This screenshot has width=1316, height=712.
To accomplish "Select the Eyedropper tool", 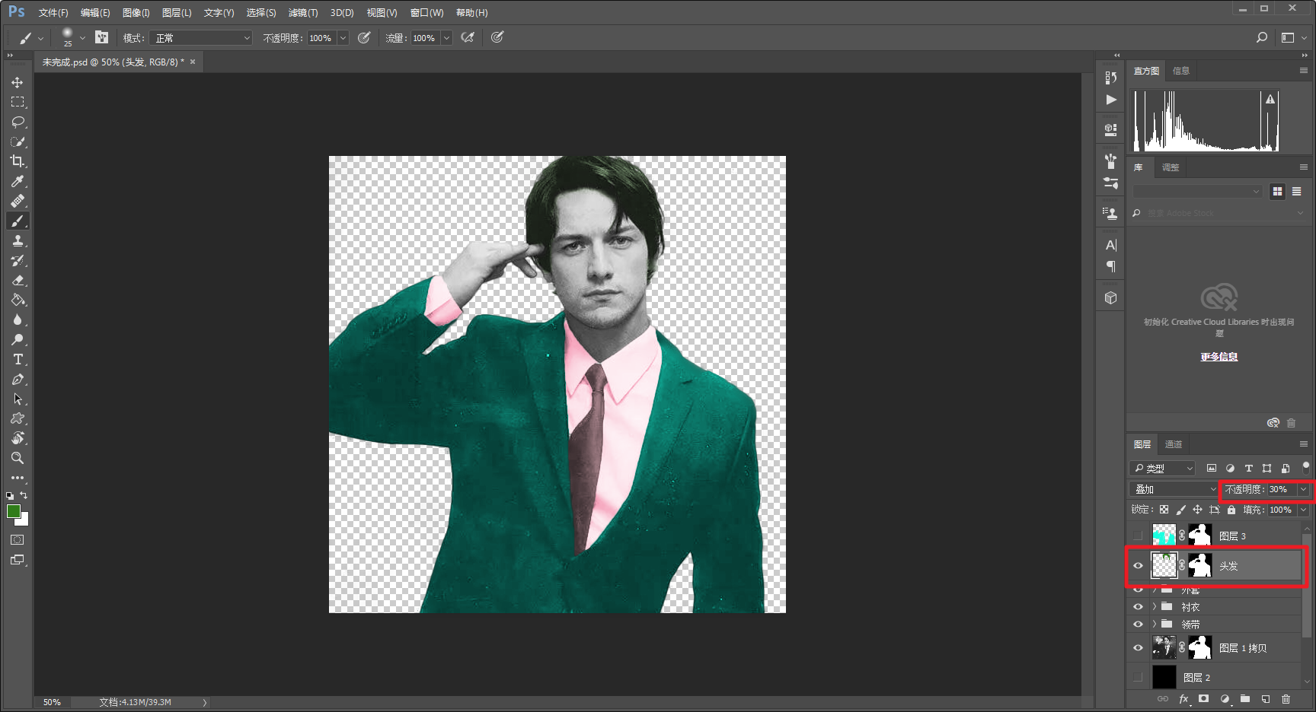I will (18, 181).
